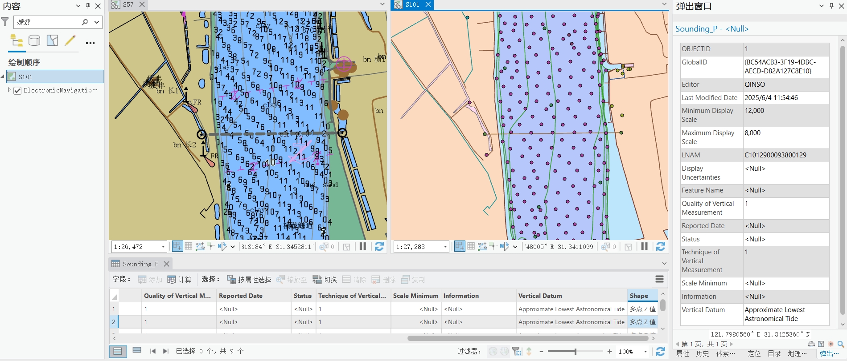This screenshot has width=847, height=361.
Task: Click S101 selected features count icon
Action: pos(605,246)
